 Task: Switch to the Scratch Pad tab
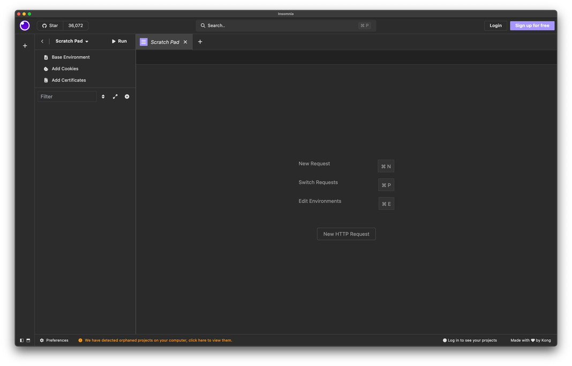pyautogui.click(x=163, y=41)
